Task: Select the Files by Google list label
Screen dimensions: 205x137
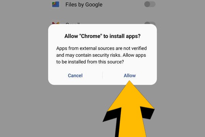Action: point(84,4)
